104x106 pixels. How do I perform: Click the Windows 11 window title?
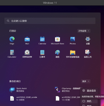(x=50, y=3)
